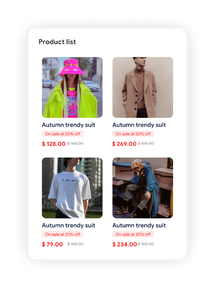Click the title of the $79.00 product

click(68, 226)
